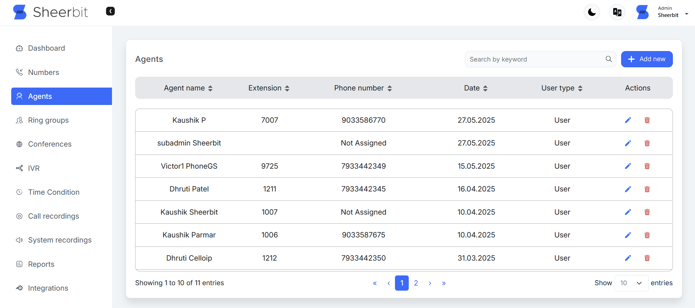Open the Show entries count dropdown

pos(631,283)
